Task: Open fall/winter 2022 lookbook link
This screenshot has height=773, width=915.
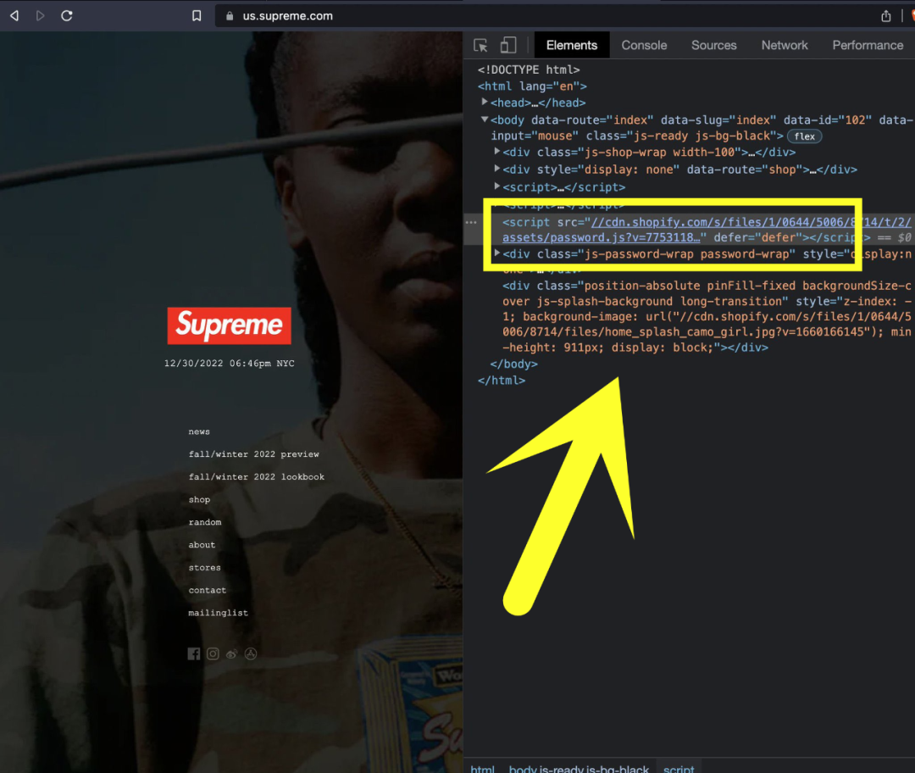Action: (256, 477)
